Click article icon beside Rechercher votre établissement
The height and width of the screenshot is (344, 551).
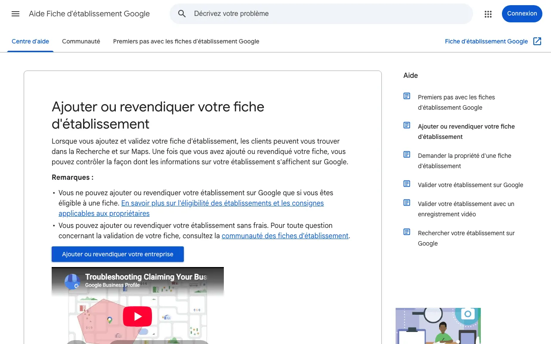pos(407,232)
